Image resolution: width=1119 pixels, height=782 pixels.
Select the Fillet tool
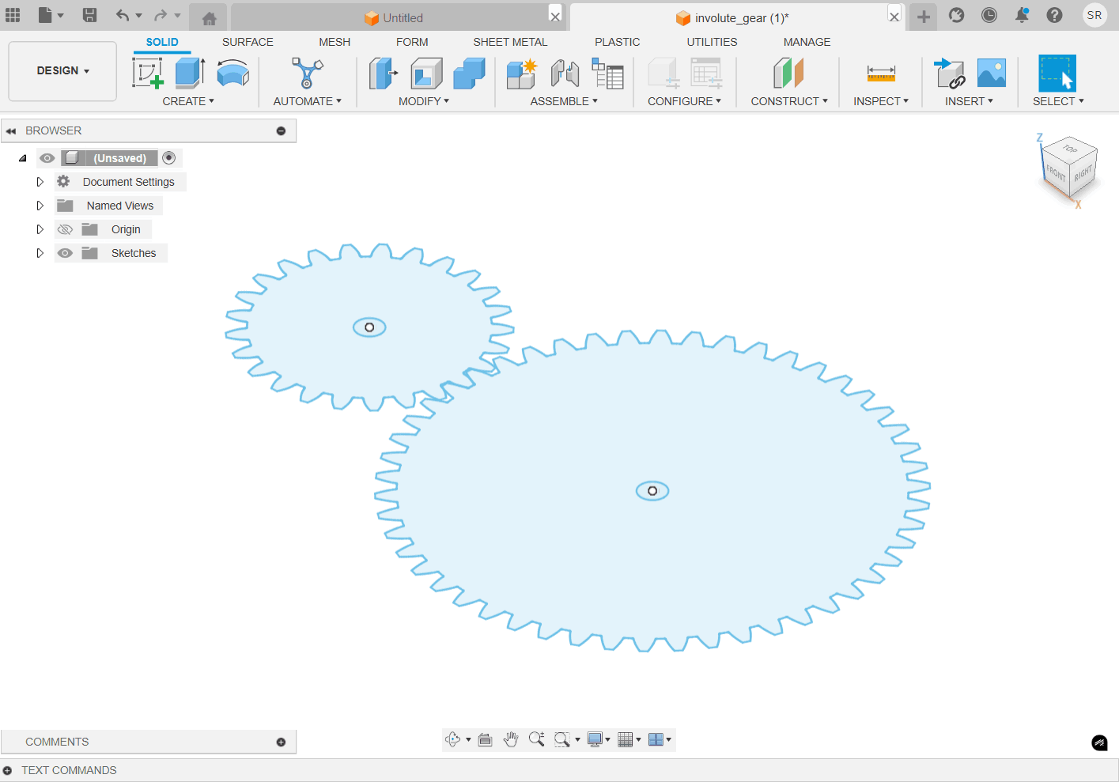click(x=426, y=74)
